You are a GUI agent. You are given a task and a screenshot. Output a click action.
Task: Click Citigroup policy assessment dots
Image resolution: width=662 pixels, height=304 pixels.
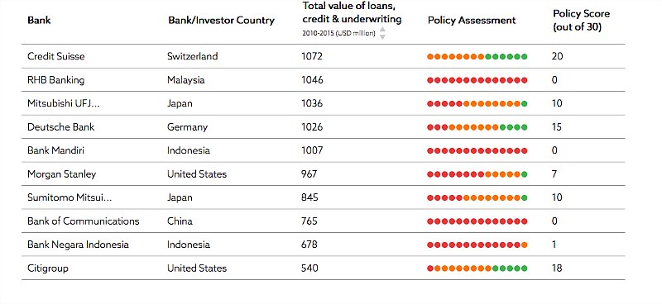tap(477, 268)
